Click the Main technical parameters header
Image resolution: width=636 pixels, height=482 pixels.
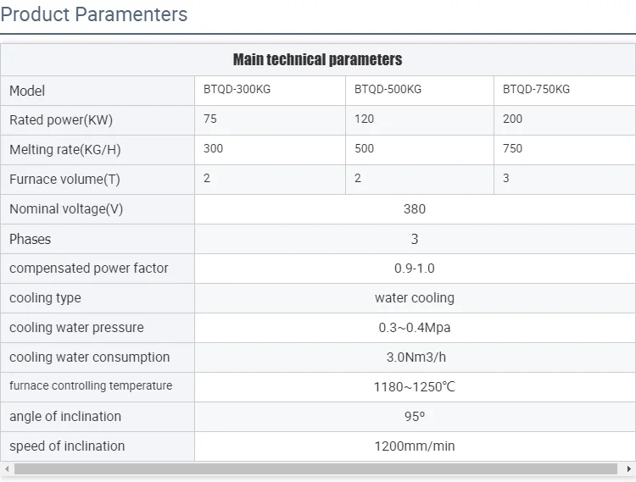click(317, 59)
